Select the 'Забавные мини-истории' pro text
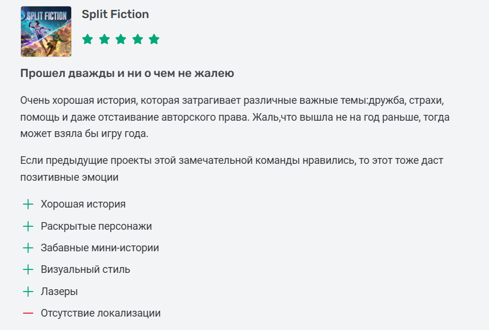Viewport: 489px width, 330px height. (100, 248)
